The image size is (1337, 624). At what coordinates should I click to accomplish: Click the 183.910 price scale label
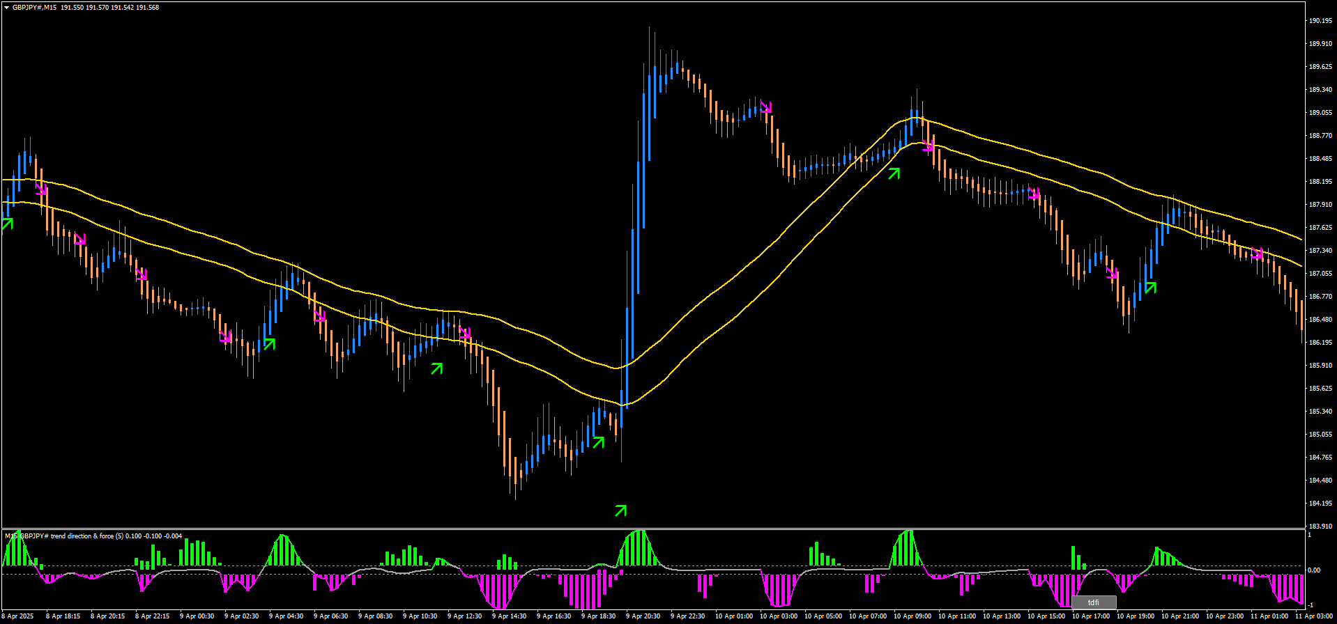pos(1320,526)
